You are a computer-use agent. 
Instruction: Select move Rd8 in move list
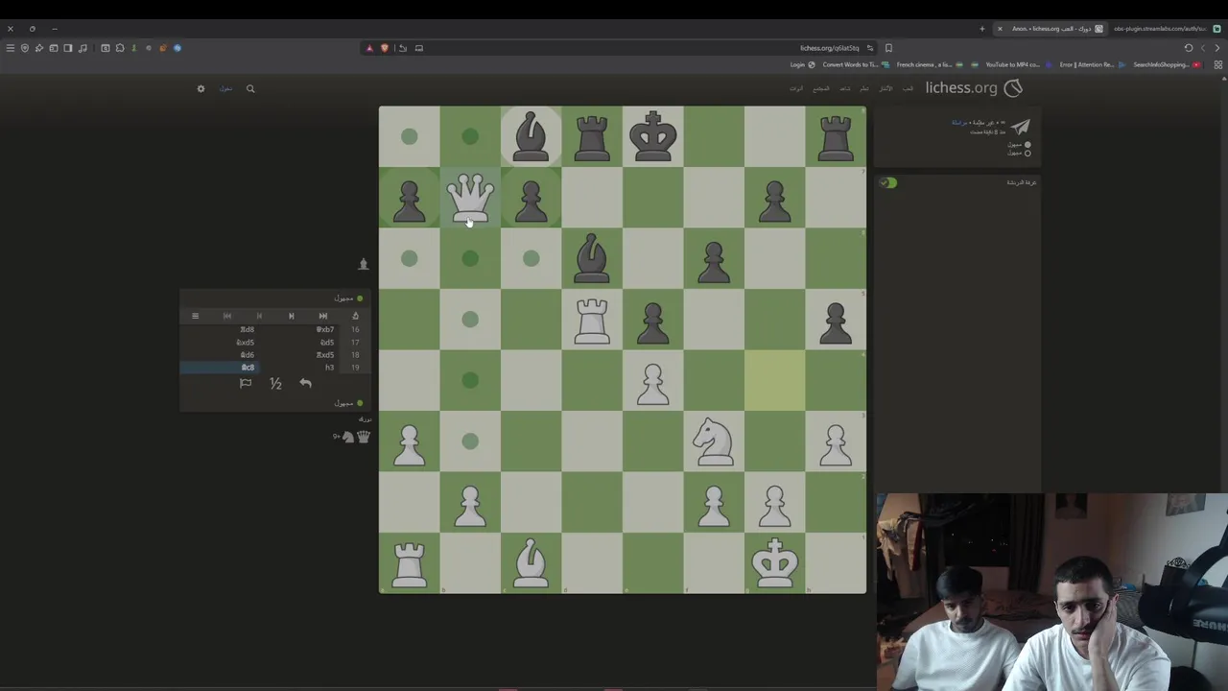pos(248,329)
